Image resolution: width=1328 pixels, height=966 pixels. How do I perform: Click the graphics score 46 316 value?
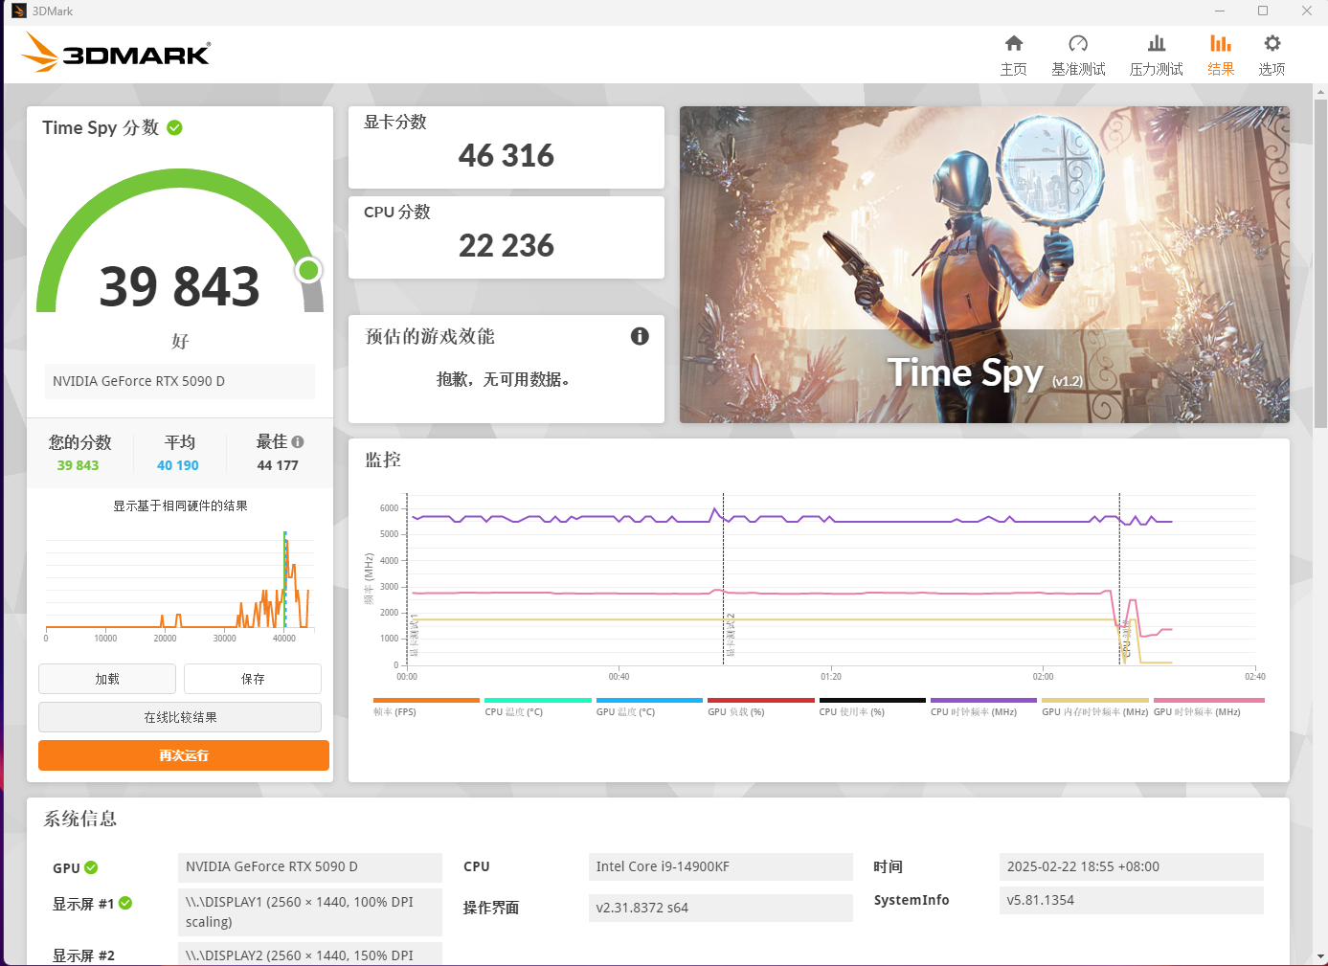pos(506,155)
